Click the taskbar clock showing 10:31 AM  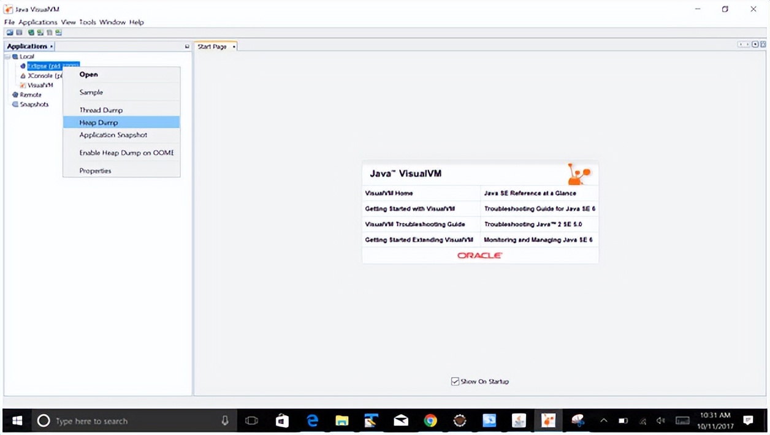(x=714, y=421)
